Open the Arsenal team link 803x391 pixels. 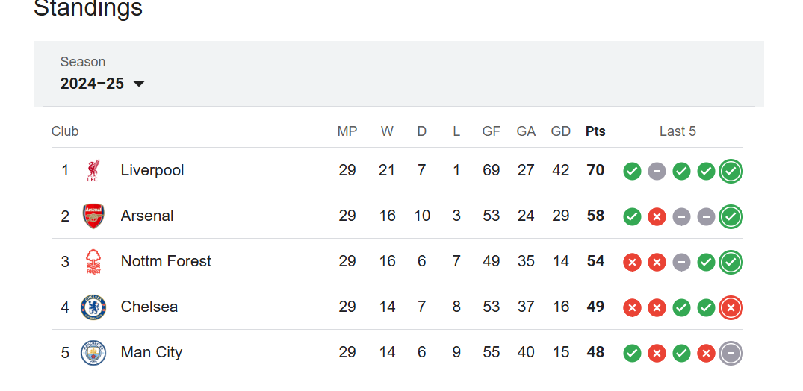click(147, 216)
